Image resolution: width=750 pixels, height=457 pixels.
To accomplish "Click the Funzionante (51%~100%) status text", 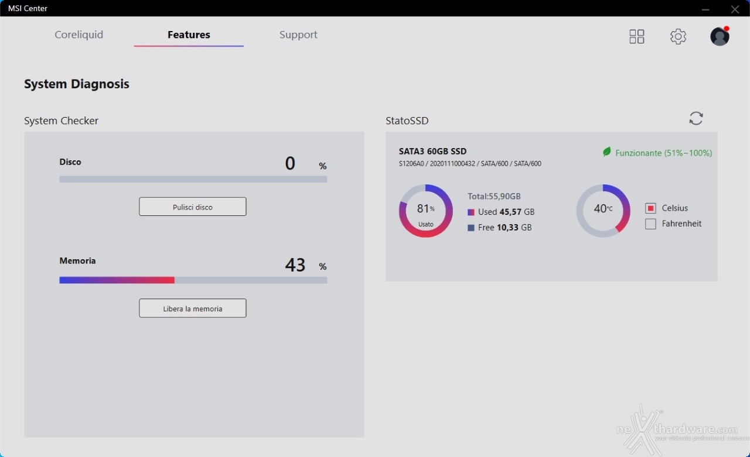I will click(664, 153).
